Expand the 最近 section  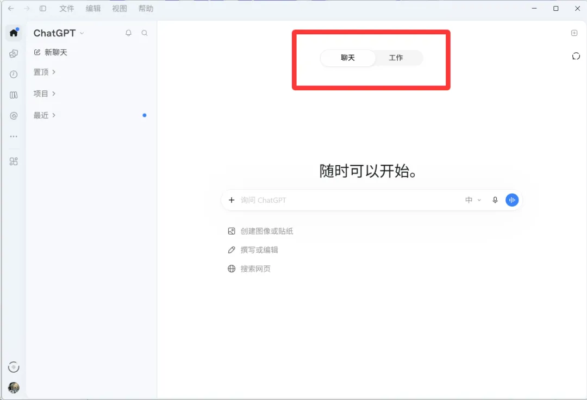tap(45, 115)
